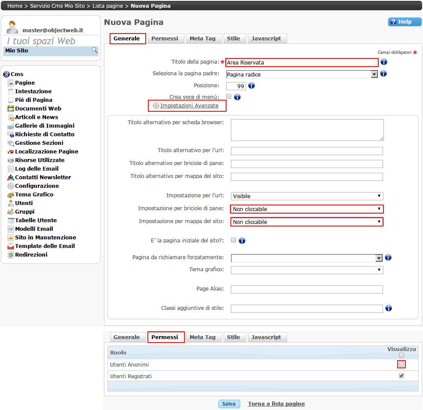This screenshot has width=423, height=410.
Task: Click the info icon beside the Posizione field
Action: click(x=252, y=86)
